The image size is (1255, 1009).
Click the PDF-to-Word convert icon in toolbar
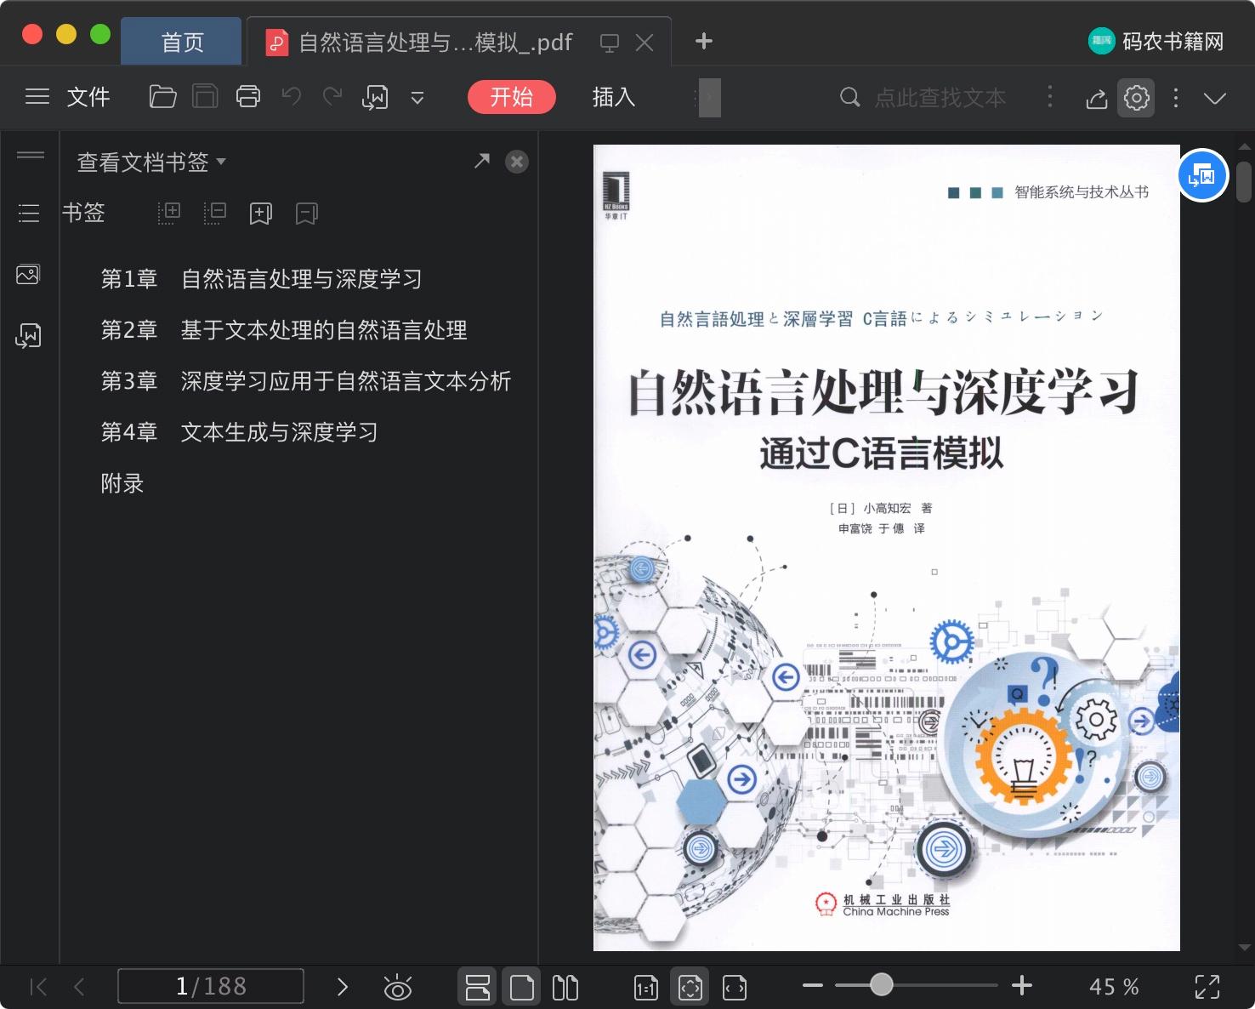point(375,97)
